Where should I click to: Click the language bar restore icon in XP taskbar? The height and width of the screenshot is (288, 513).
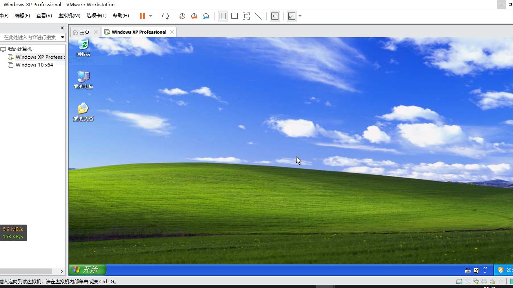pos(485,268)
